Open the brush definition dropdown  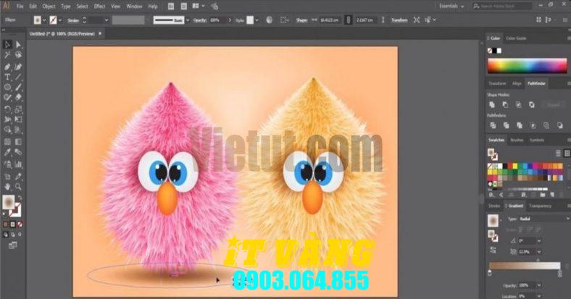tap(188, 20)
